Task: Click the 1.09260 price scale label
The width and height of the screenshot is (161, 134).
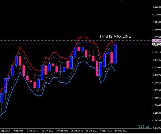Action: [x=157, y=90]
